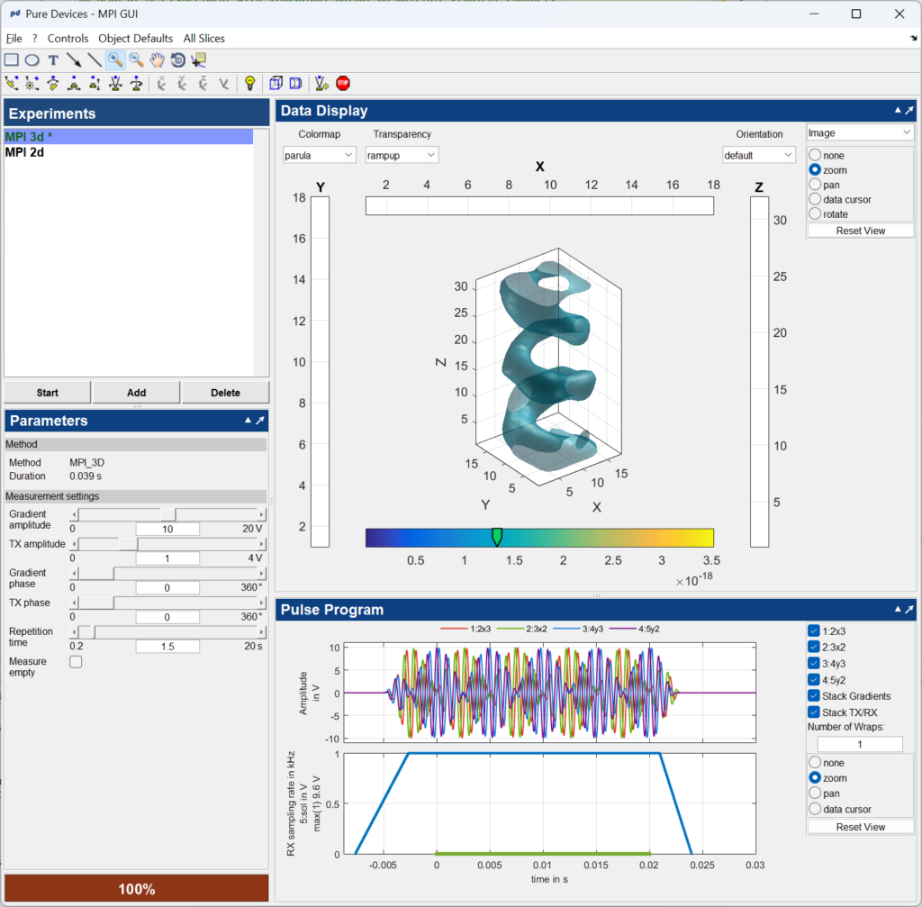The image size is (922, 907).
Task: Open the Controls menu
Action: click(68, 39)
